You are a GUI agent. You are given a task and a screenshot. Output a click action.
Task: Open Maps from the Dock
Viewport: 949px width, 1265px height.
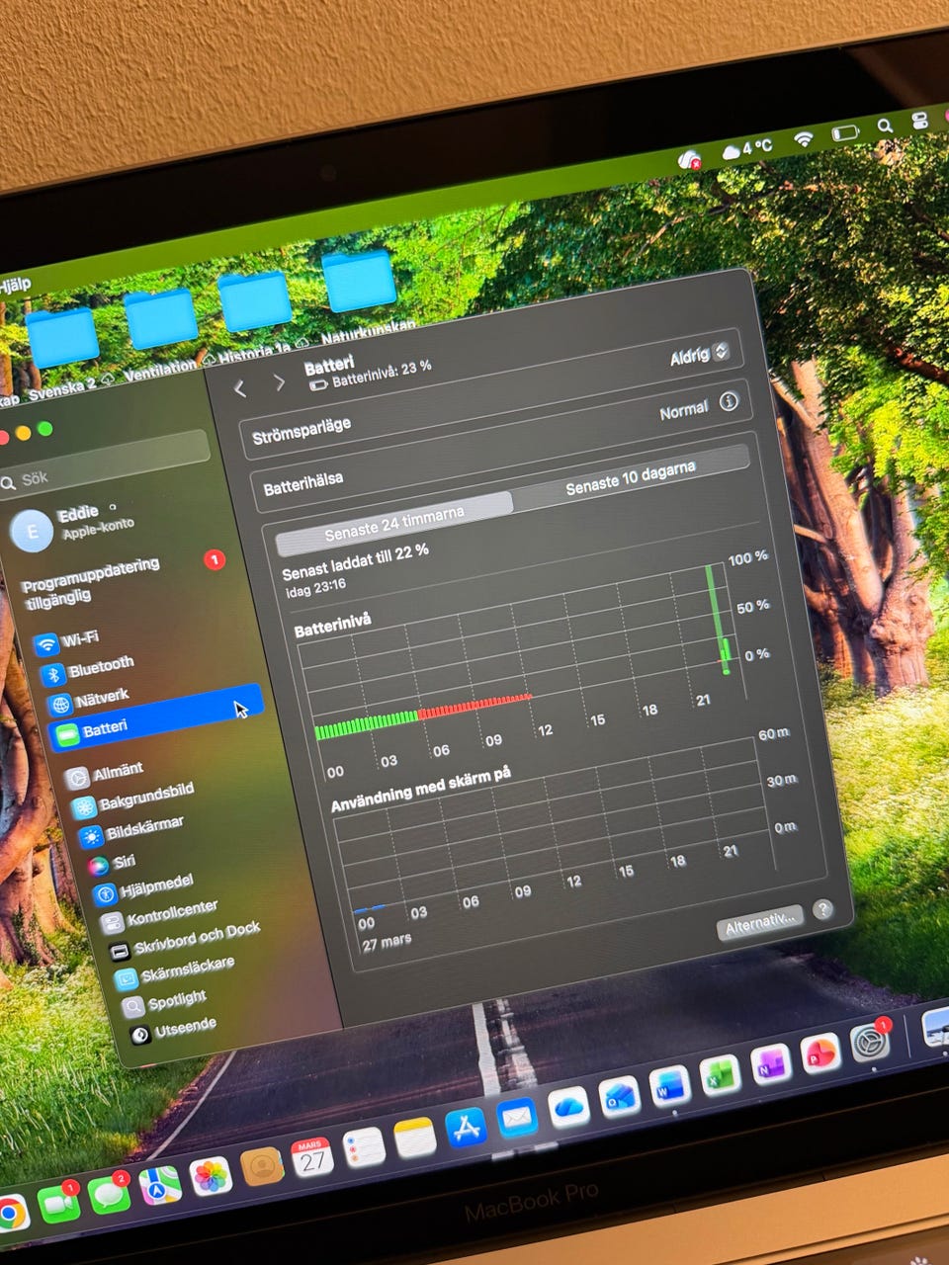tap(159, 1185)
